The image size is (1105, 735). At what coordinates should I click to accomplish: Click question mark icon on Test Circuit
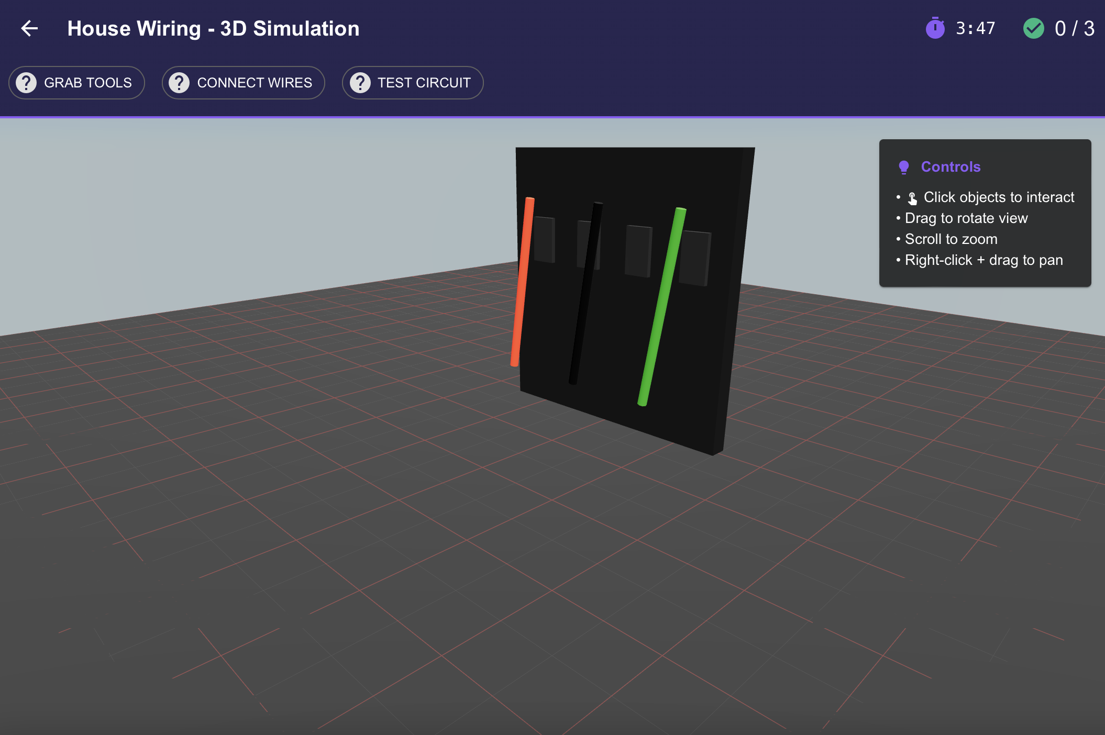tap(360, 83)
